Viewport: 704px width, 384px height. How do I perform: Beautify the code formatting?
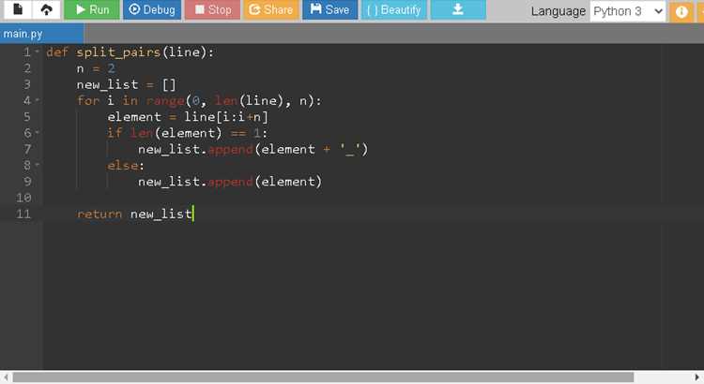pos(393,9)
